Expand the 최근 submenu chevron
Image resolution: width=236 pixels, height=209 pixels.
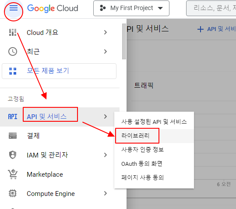coord(106,51)
